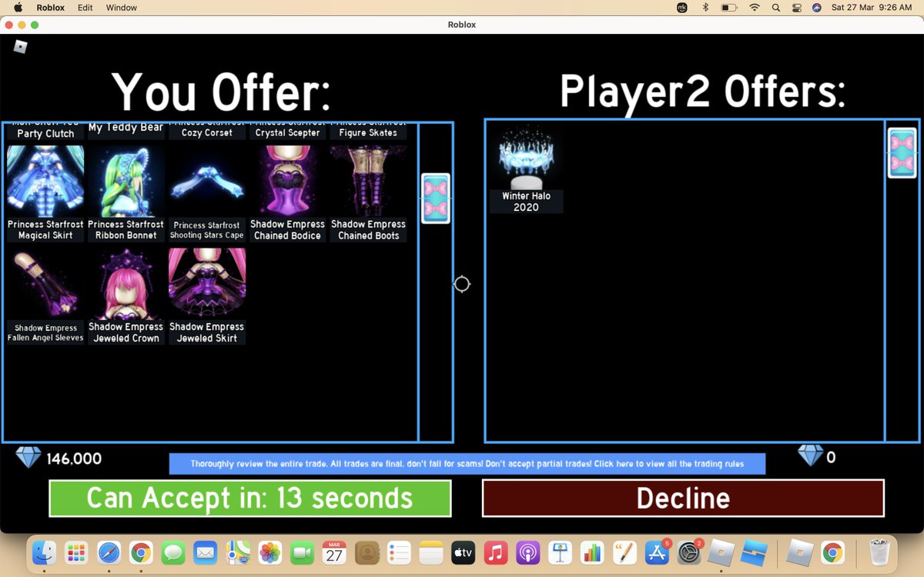
Task: Open Control Center in menu bar
Action: tap(796, 8)
